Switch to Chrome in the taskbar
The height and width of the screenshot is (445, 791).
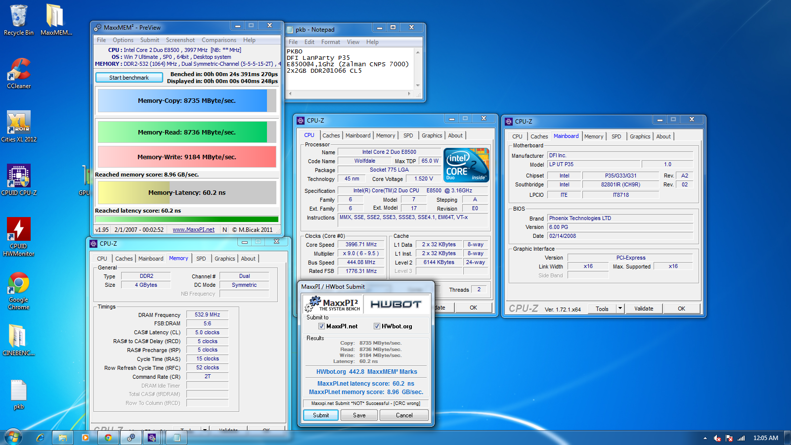108,438
